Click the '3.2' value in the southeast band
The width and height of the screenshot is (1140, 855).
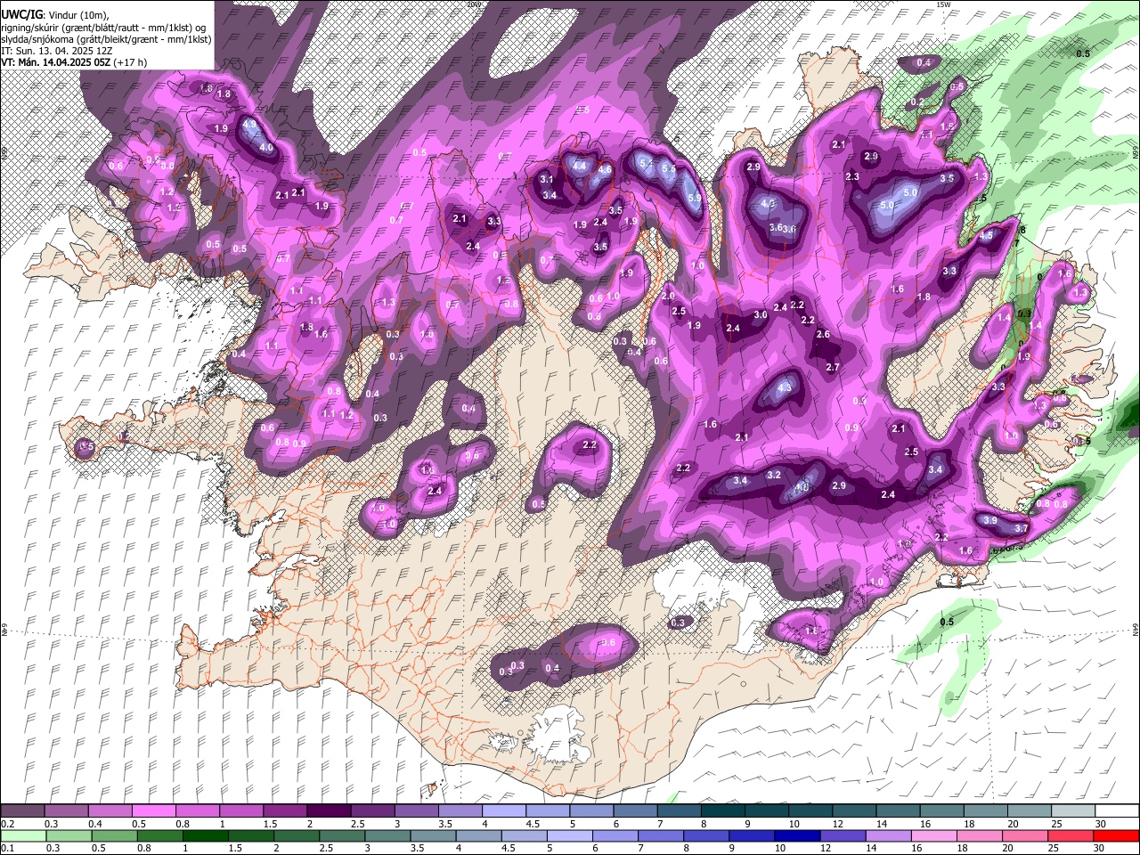774,475
